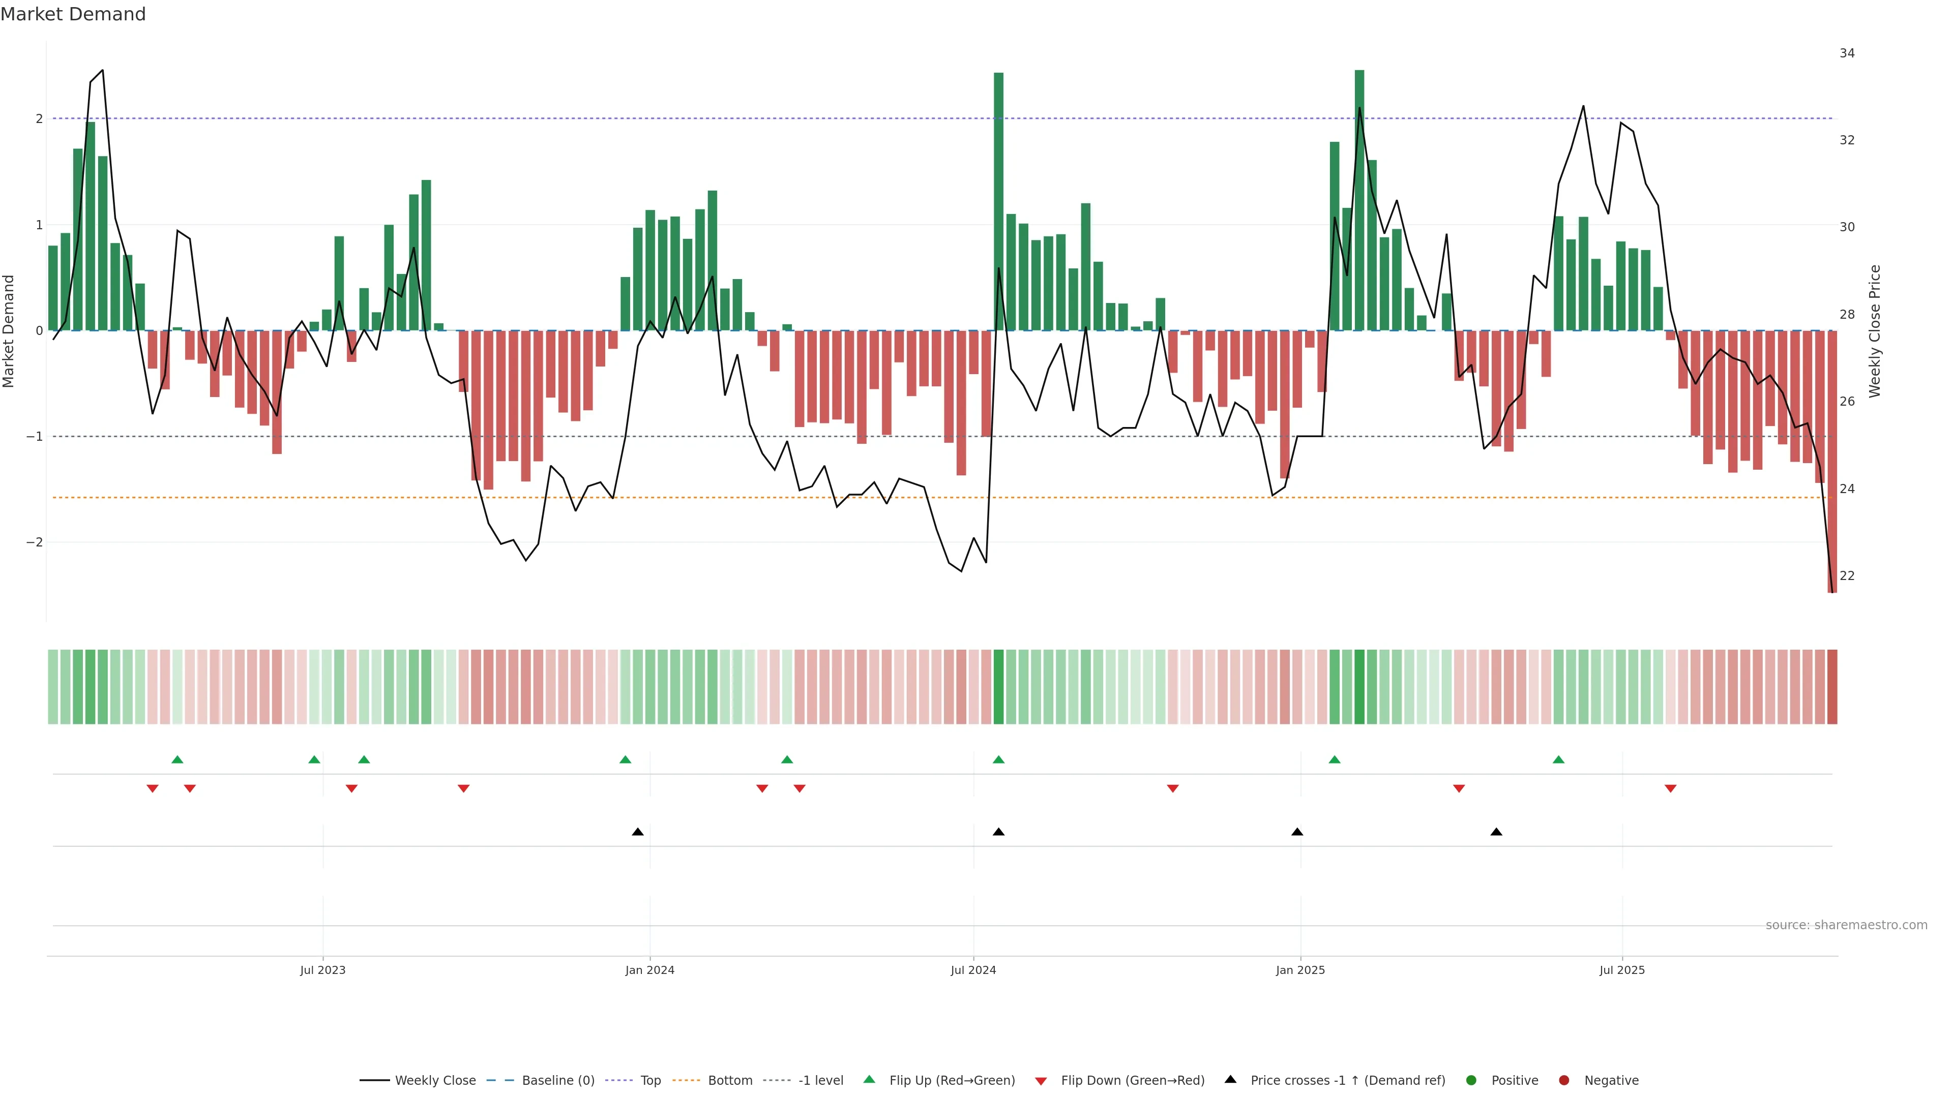Toggle the Top dotted line legend entry
Viewport: 1953px width, 1098px height.
pyautogui.click(x=650, y=1080)
